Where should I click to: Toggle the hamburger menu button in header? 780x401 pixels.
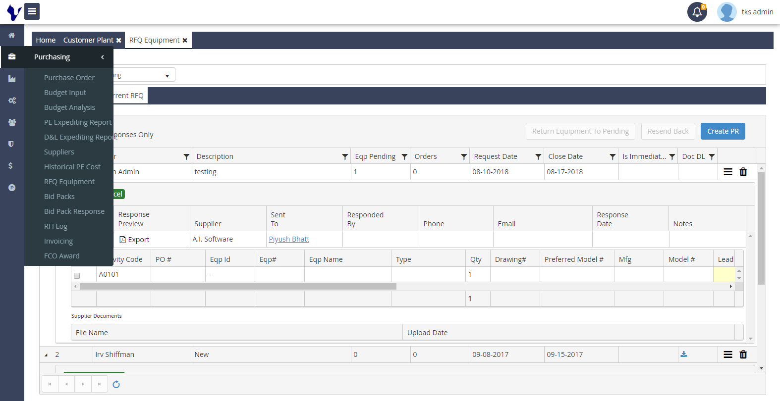click(x=32, y=11)
